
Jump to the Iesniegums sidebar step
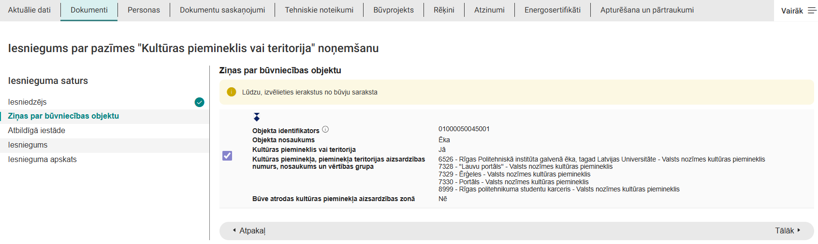point(28,145)
